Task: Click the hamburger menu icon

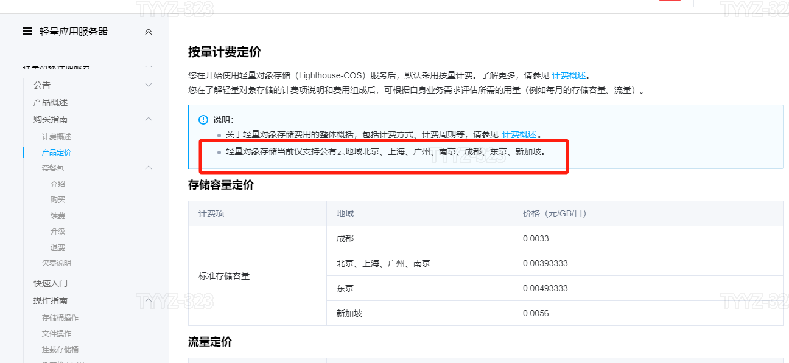Action: tap(27, 32)
